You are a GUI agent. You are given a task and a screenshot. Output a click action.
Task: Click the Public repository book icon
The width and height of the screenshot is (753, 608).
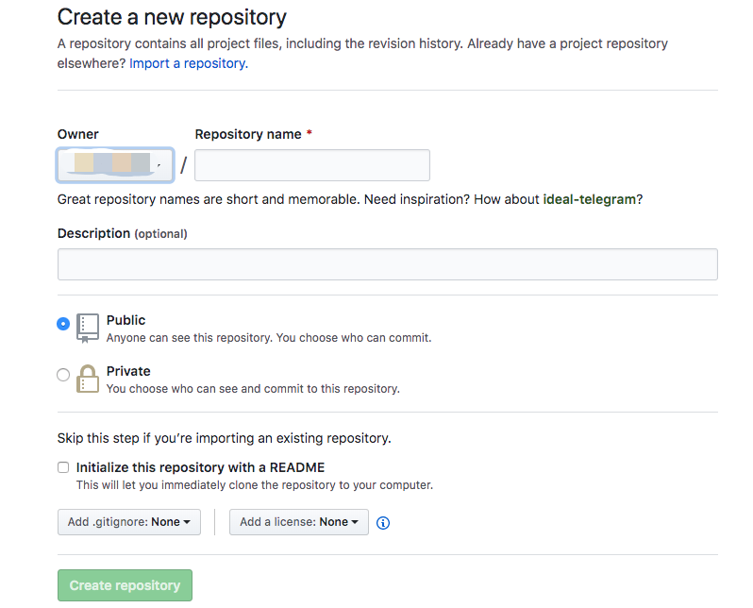pyautogui.click(x=87, y=327)
